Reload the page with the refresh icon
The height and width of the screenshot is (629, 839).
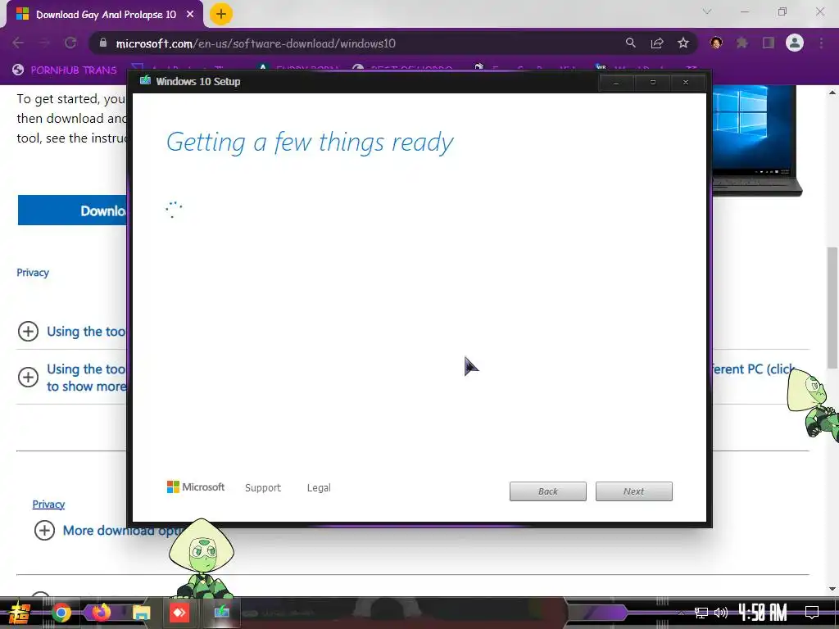[70, 43]
